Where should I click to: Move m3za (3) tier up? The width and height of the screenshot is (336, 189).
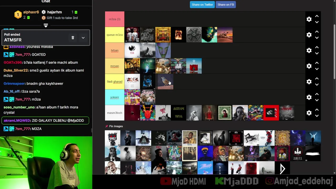pos(317,16)
